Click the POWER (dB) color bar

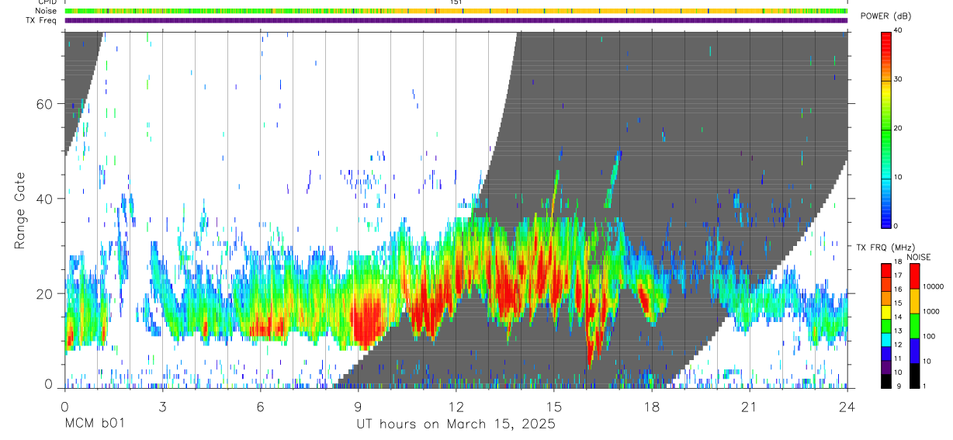pyautogui.click(x=887, y=129)
